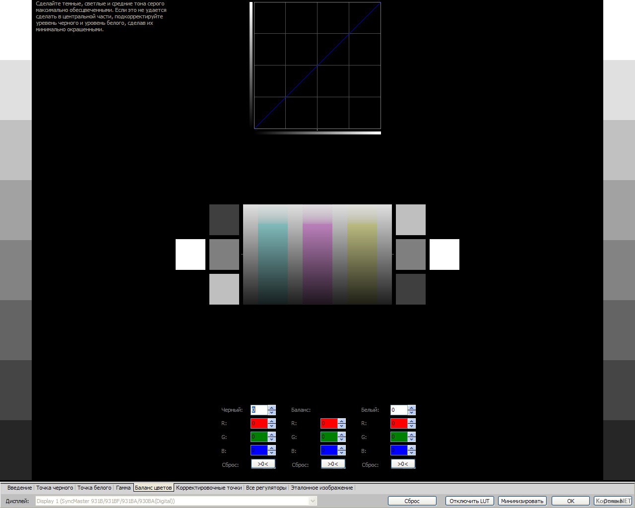Raise red value in Баланс column
635x508 pixels.
[x=341, y=421]
